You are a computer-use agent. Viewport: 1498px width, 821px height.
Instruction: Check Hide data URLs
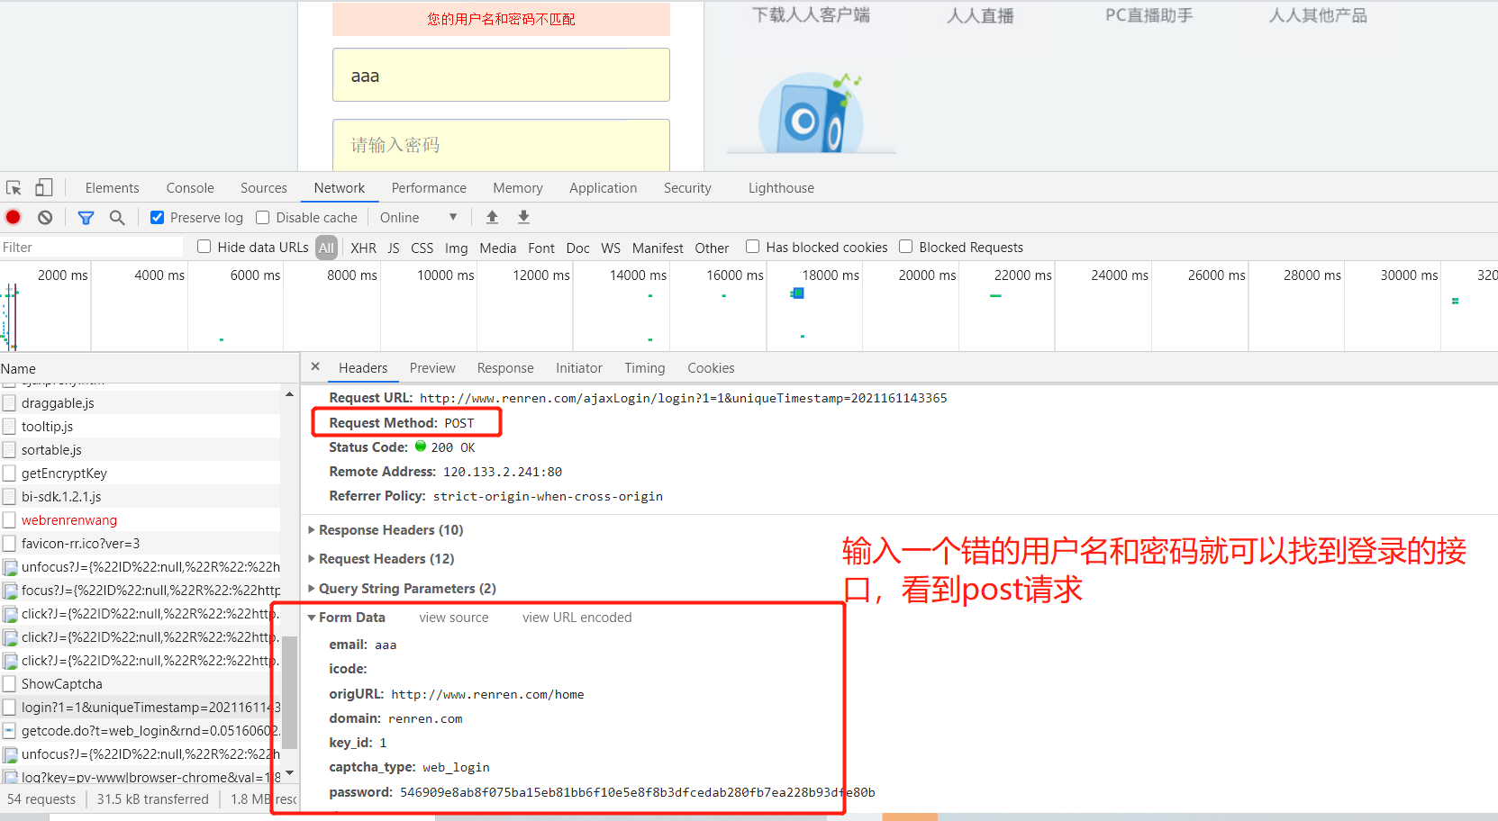(x=204, y=247)
